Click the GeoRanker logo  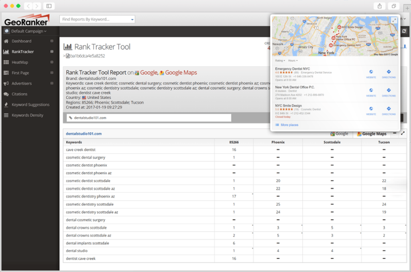(26, 20)
